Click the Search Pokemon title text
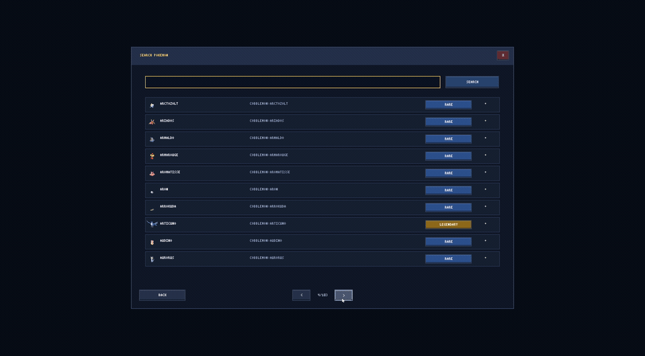The image size is (645, 356). coord(154,55)
